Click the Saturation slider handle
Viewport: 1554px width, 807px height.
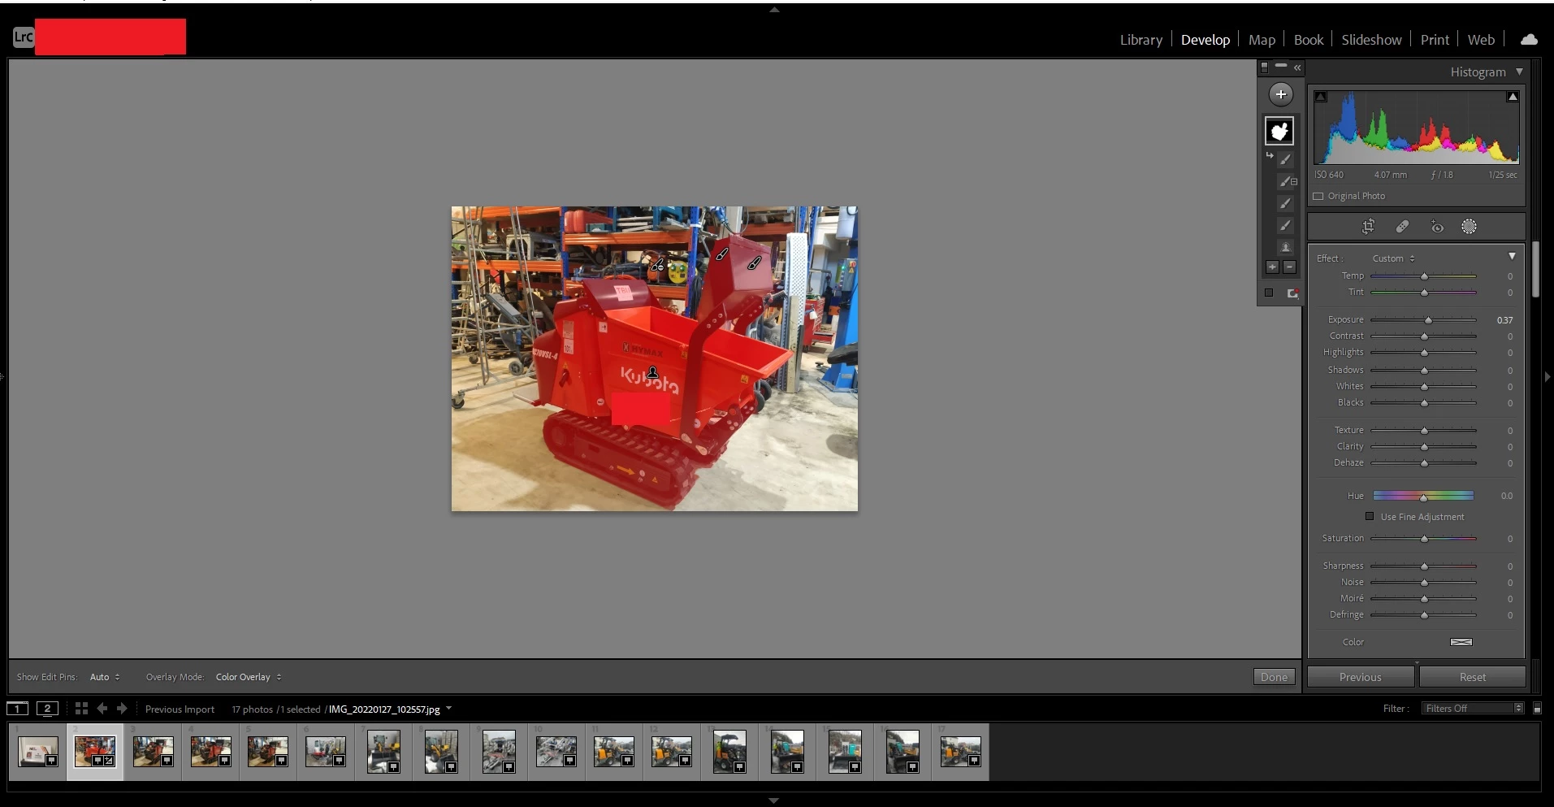click(x=1424, y=539)
